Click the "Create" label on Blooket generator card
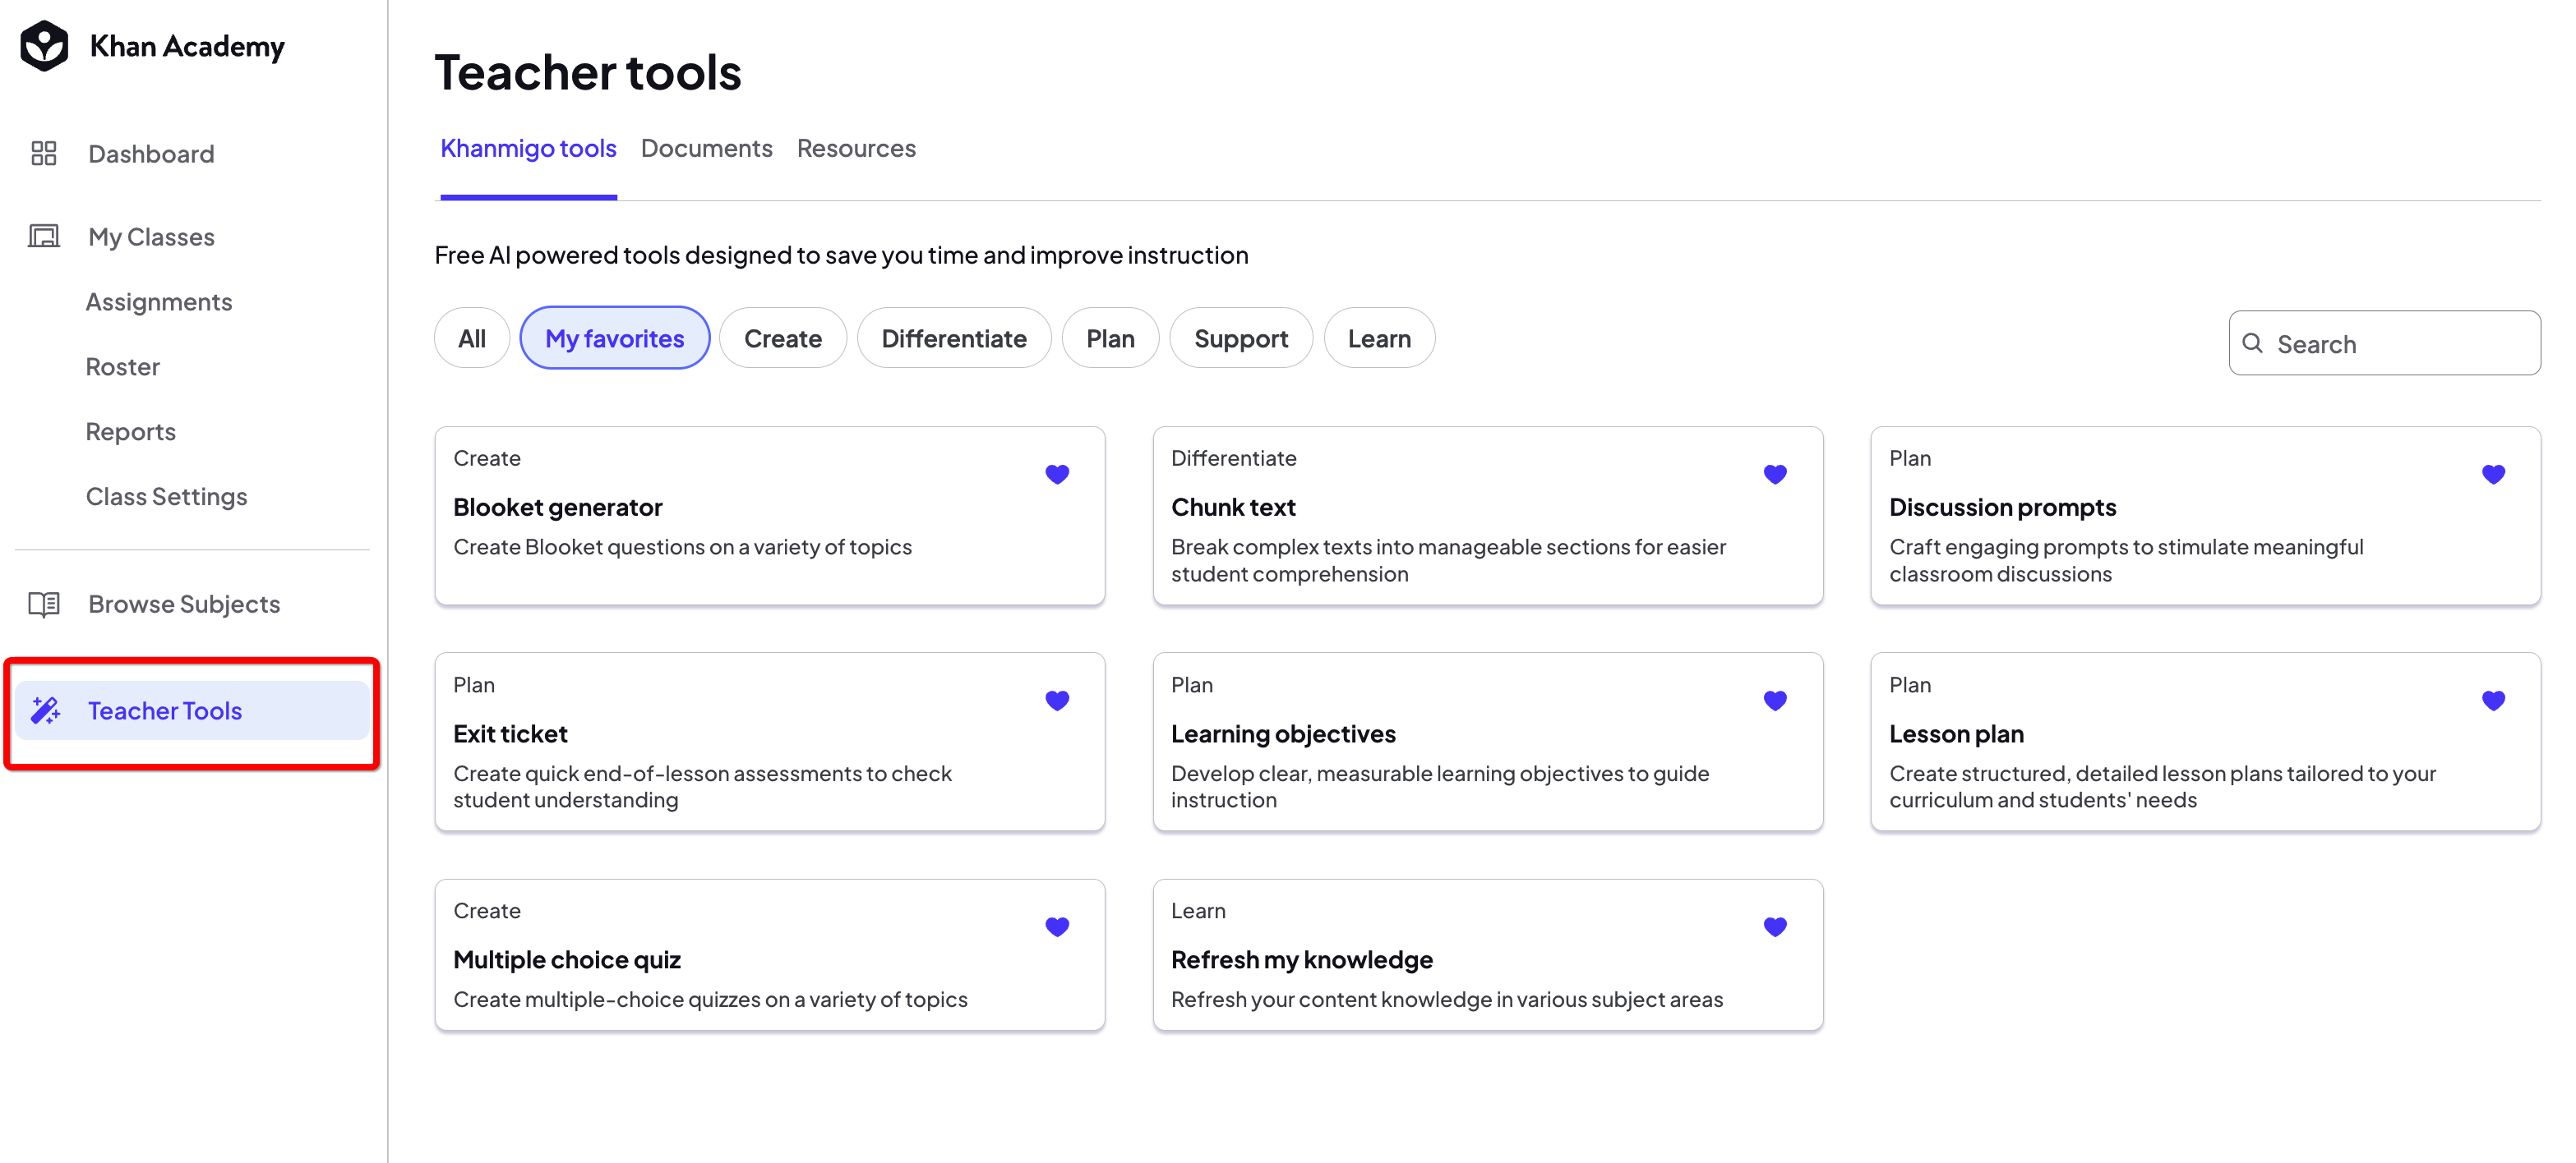2576x1163 pixels. pos(487,458)
